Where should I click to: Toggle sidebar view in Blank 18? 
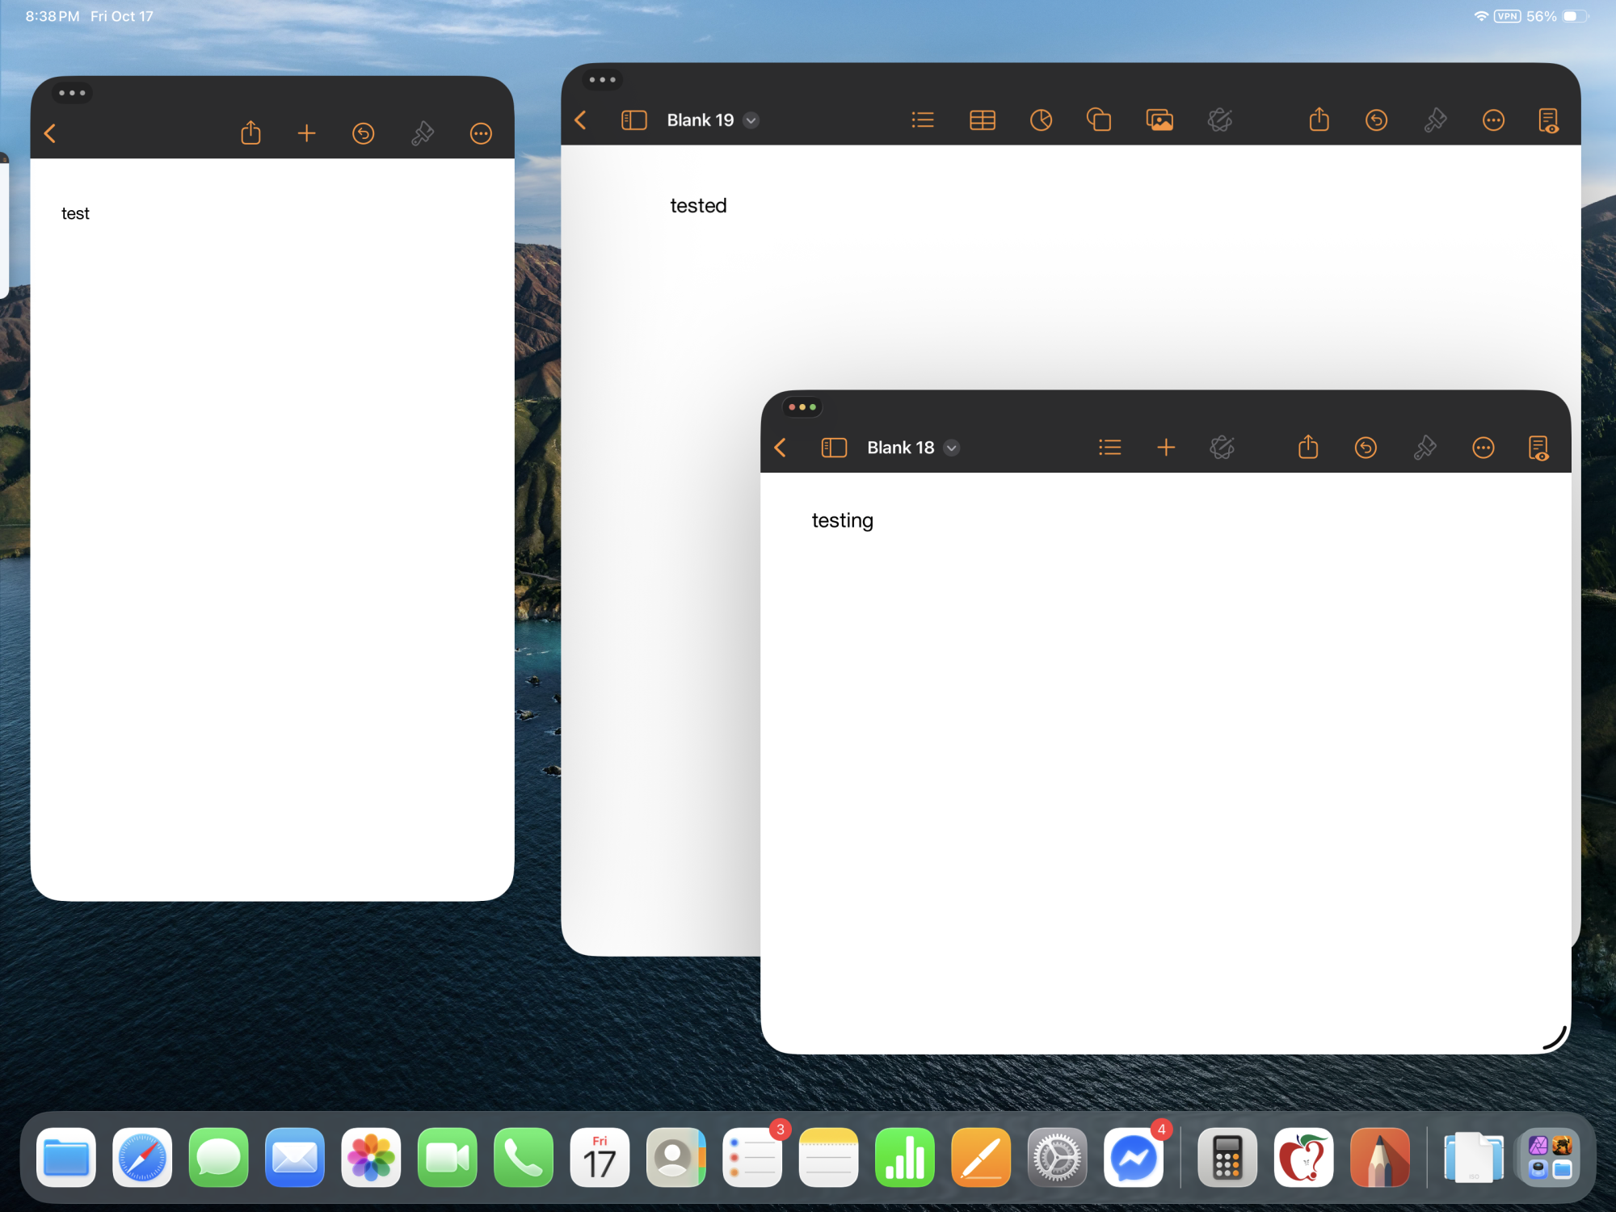(834, 448)
